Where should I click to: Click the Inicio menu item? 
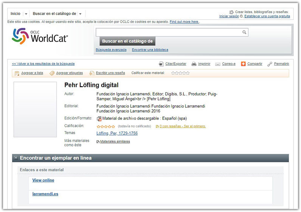click(x=16, y=14)
